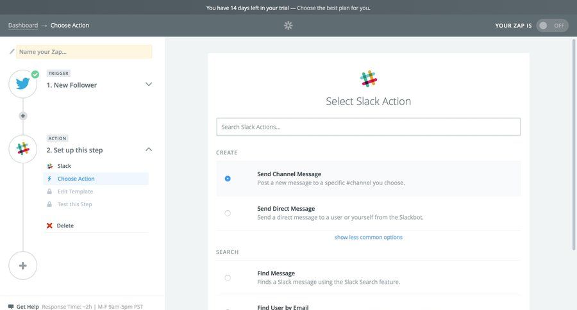Viewport: 577px width, 310px height.
Task: Click the Choose the best plan link
Action: tap(333, 8)
